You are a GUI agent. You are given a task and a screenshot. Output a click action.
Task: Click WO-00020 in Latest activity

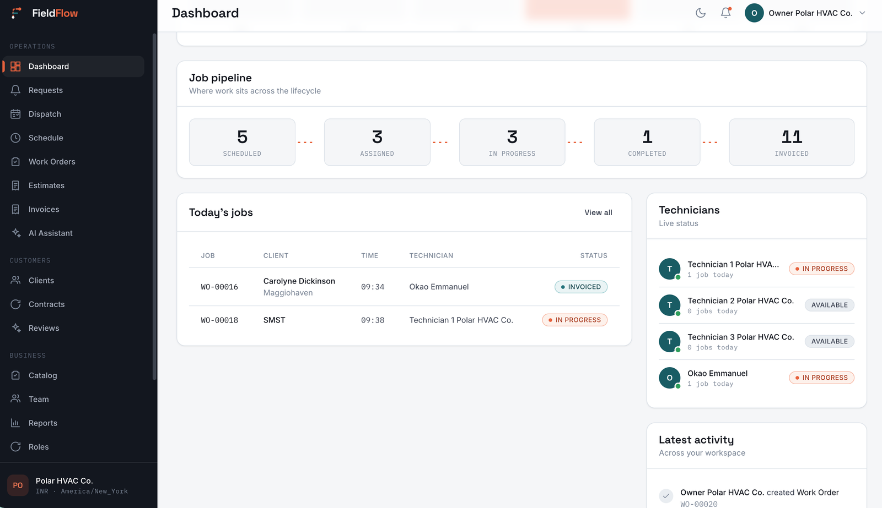pos(699,504)
